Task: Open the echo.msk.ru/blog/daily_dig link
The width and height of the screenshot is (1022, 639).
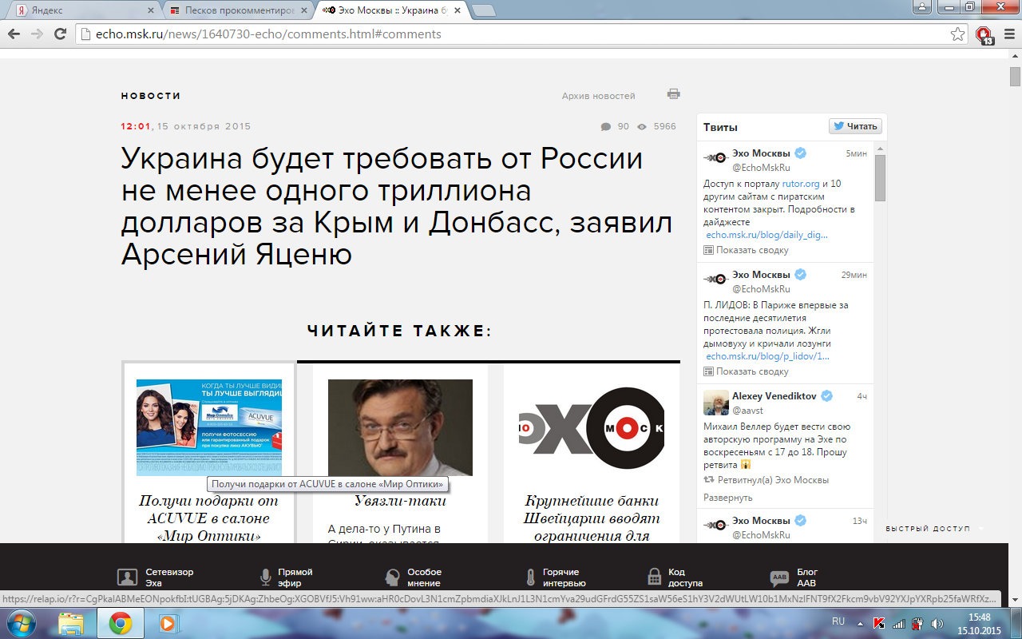Action: [766, 236]
